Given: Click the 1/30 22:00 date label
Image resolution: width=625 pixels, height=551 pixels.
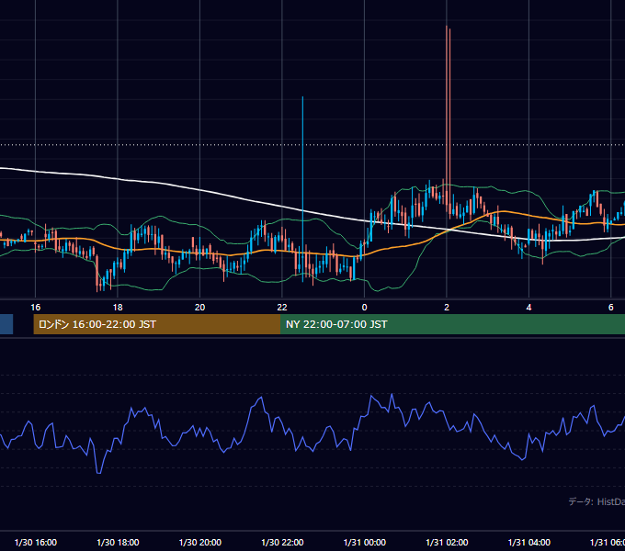Looking at the screenshot, I should pyautogui.click(x=282, y=542).
